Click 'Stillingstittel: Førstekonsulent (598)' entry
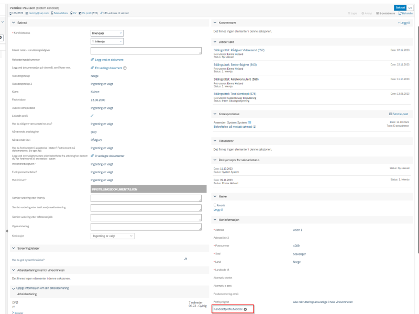Viewport: 419px width, 314px height. pos(236,79)
